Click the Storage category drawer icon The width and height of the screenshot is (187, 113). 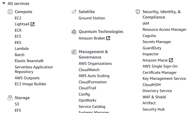pyautogui.click(x=10, y=98)
